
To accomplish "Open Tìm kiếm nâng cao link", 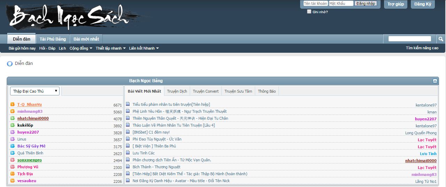I will point(422,48).
